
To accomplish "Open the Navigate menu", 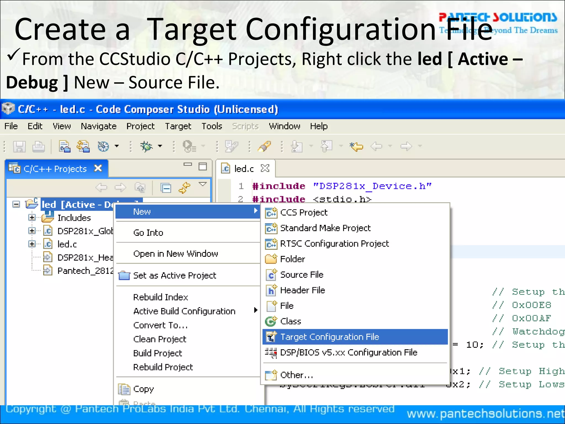I will (98, 126).
